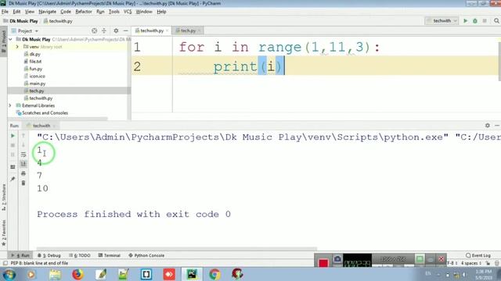Print the Run console output

click(23, 173)
